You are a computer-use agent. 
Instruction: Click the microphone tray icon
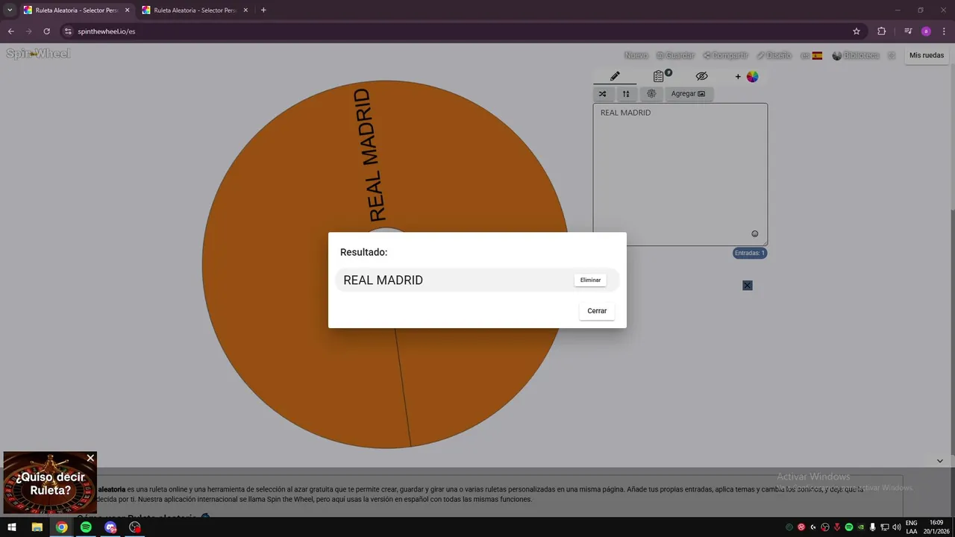(872, 527)
